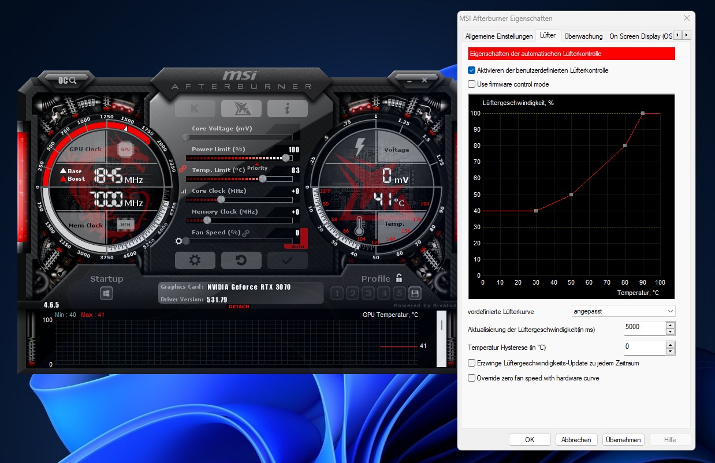This screenshot has width=715, height=463.
Task: Click fan curve point at 50°C
Action: tap(571, 195)
